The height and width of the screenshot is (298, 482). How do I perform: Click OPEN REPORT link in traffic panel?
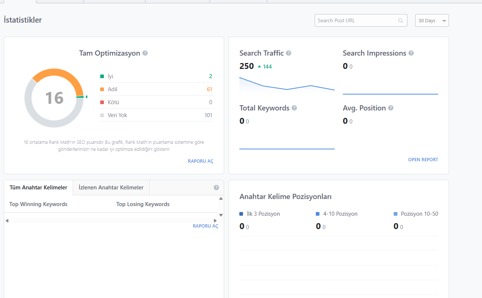pos(423,160)
